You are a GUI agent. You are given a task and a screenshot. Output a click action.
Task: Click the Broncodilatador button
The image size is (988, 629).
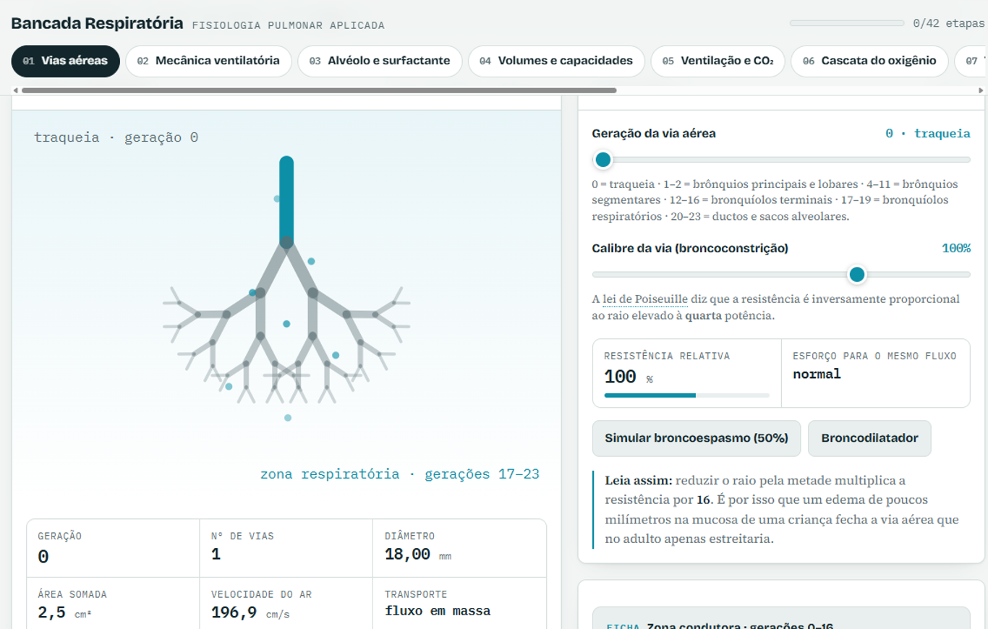coord(869,438)
